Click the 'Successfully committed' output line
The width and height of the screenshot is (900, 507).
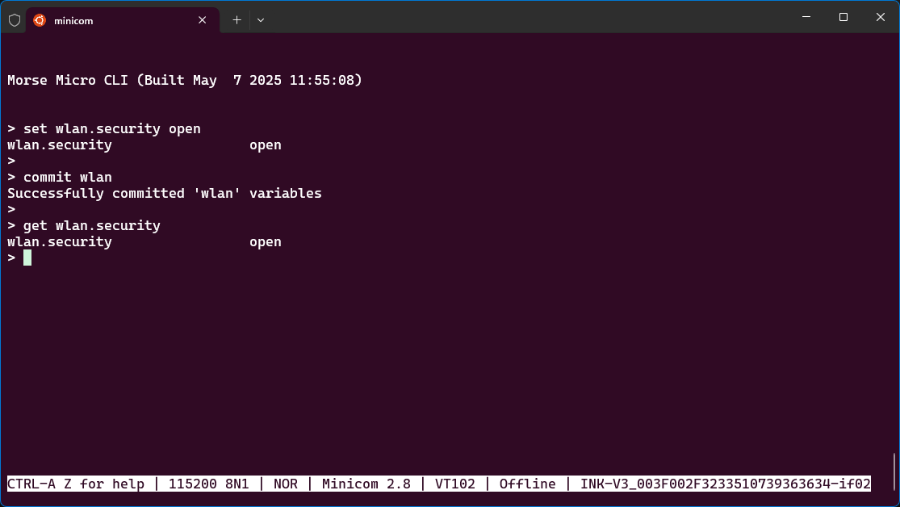(165, 194)
